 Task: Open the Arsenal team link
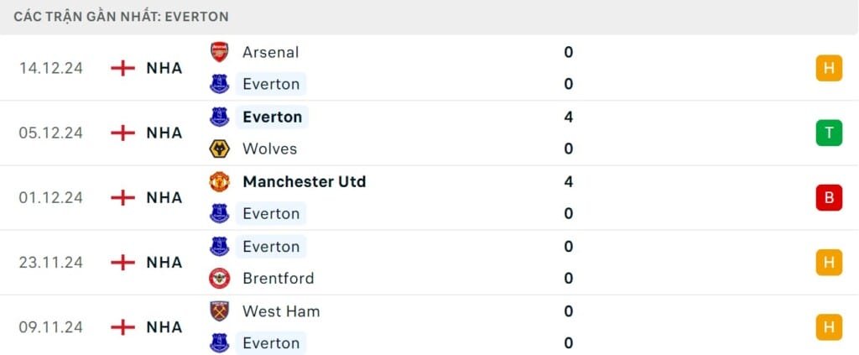tap(270, 52)
